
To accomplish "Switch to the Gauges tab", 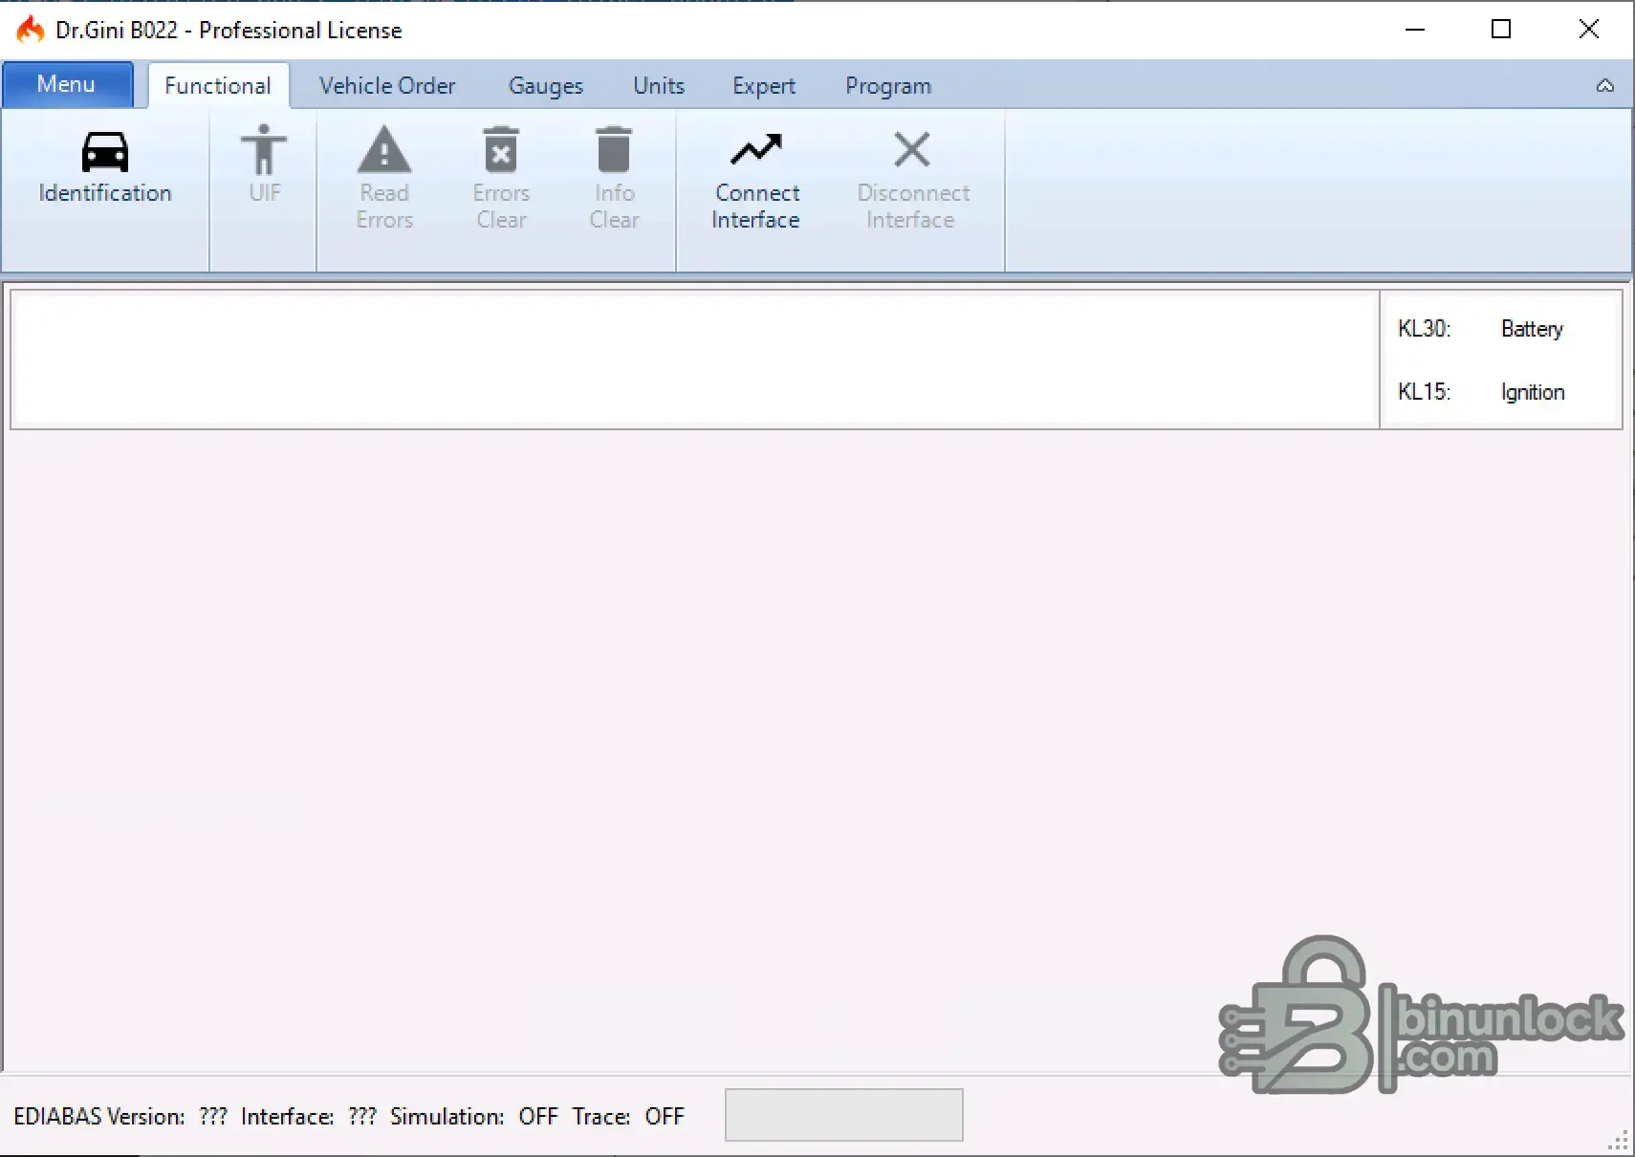I will [546, 86].
